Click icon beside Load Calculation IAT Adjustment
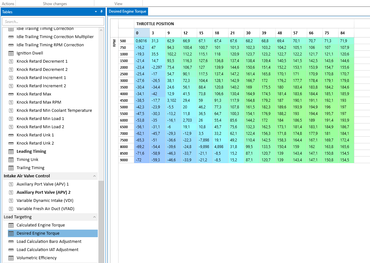Screen dimensions: 370x263 tap(11, 250)
